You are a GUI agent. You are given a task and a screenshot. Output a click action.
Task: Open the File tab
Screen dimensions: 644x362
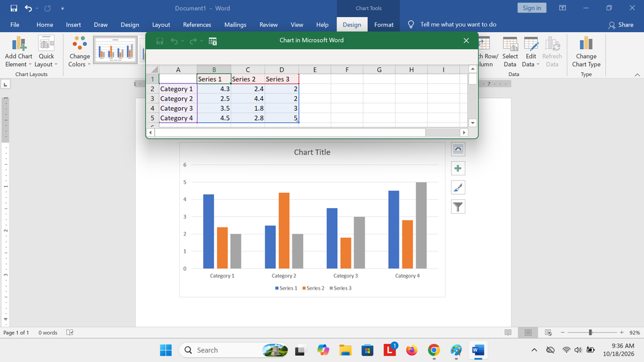pyautogui.click(x=15, y=25)
